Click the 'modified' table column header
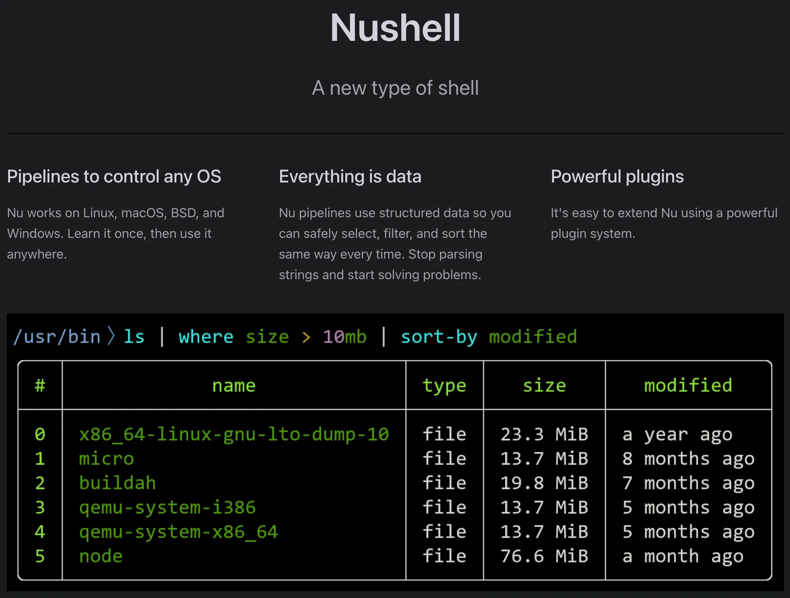The image size is (790, 598). pos(688,385)
